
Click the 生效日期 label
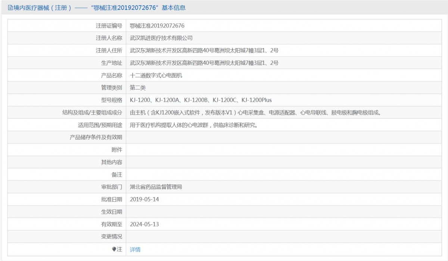[x=112, y=212]
